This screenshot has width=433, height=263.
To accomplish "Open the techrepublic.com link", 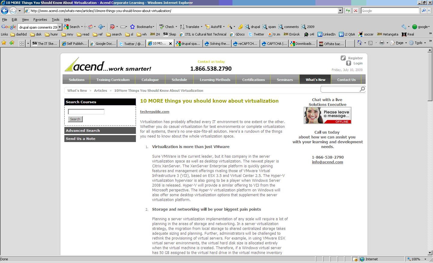I will pos(155,112).
